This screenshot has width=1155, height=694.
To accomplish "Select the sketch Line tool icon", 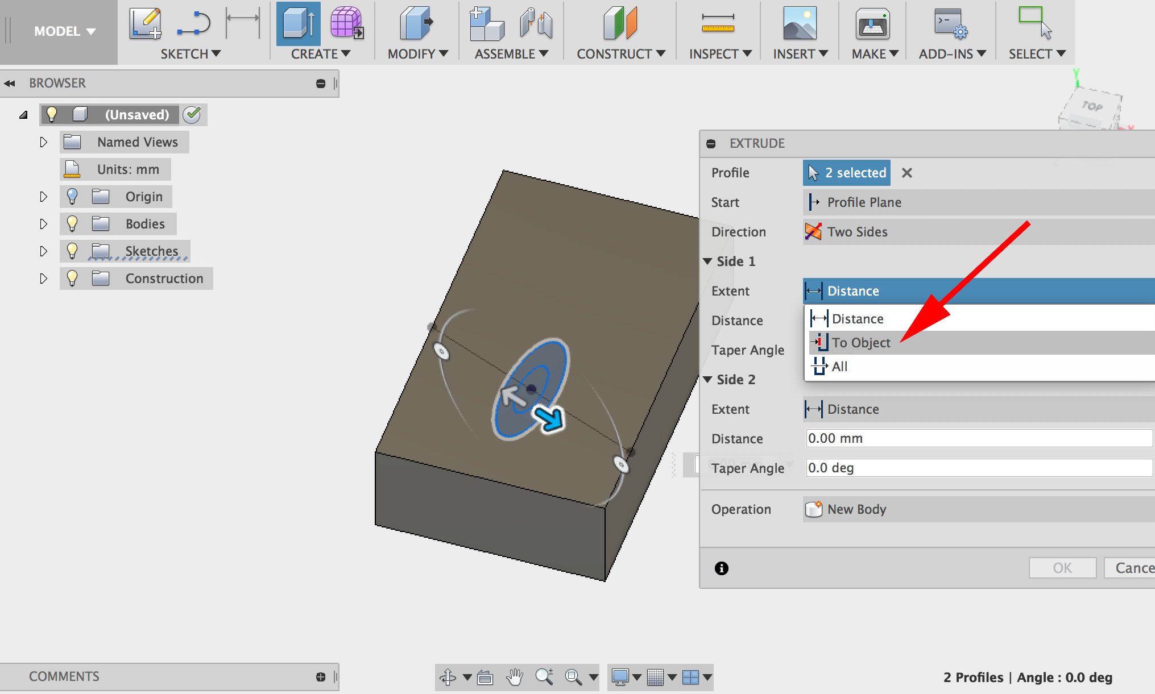I will (x=193, y=24).
